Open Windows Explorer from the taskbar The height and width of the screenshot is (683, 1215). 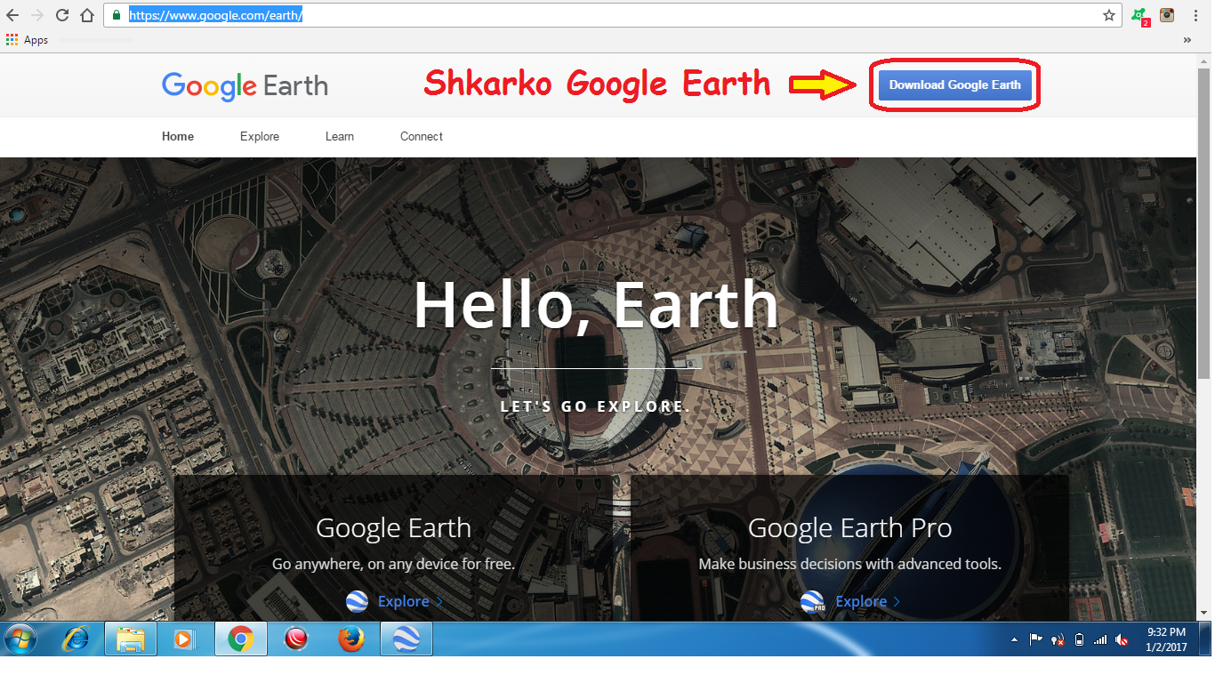(x=131, y=639)
